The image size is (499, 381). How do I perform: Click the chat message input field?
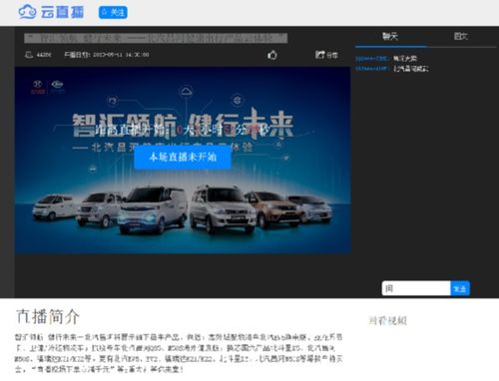click(416, 288)
